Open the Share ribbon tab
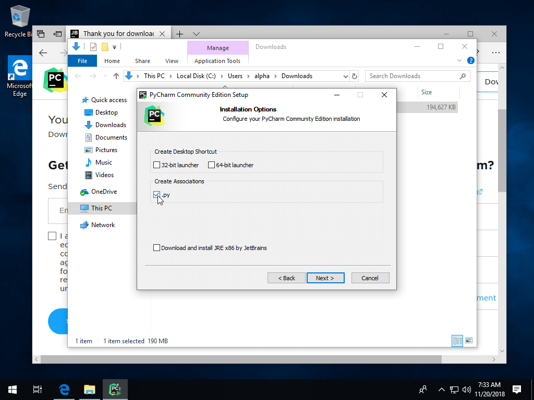 pyautogui.click(x=142, y=61)
